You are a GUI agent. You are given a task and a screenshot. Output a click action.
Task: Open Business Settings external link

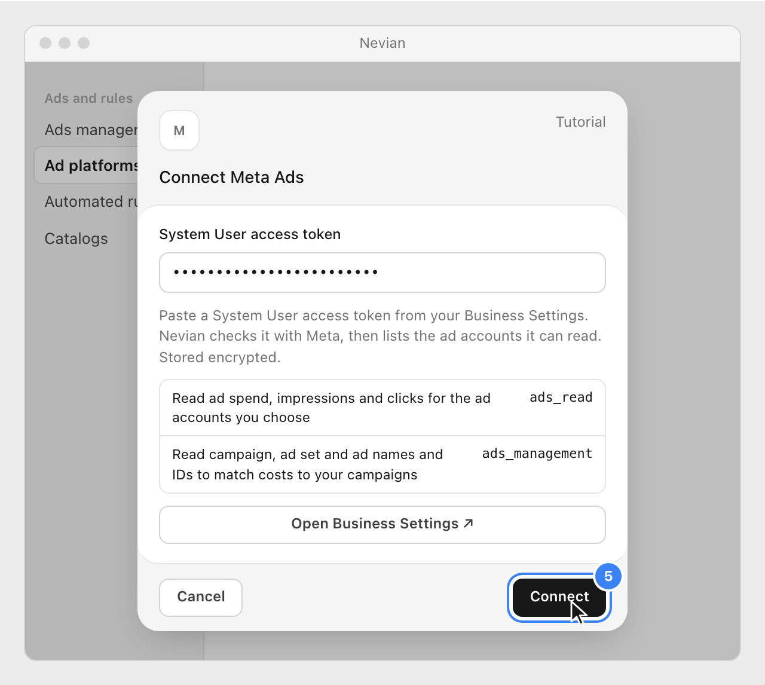coord(382,525)
